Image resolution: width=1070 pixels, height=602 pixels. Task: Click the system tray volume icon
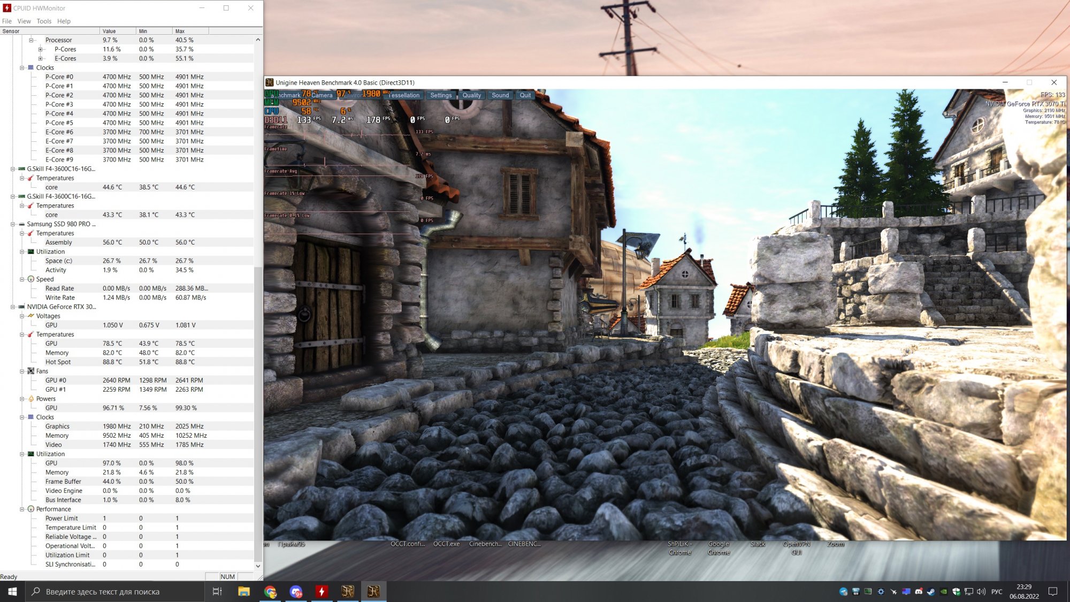(x=981, y=591)
